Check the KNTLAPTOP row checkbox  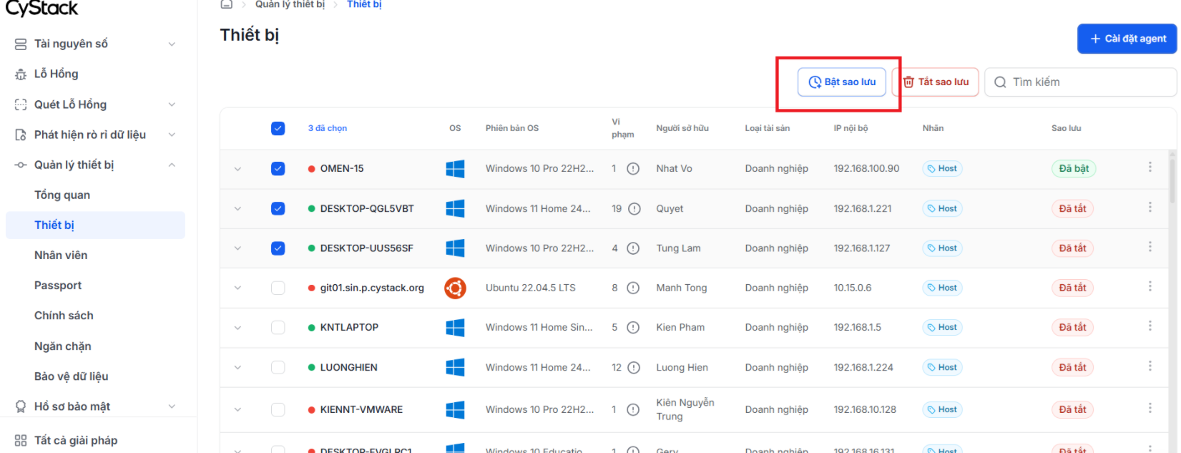tap(278, 327)
